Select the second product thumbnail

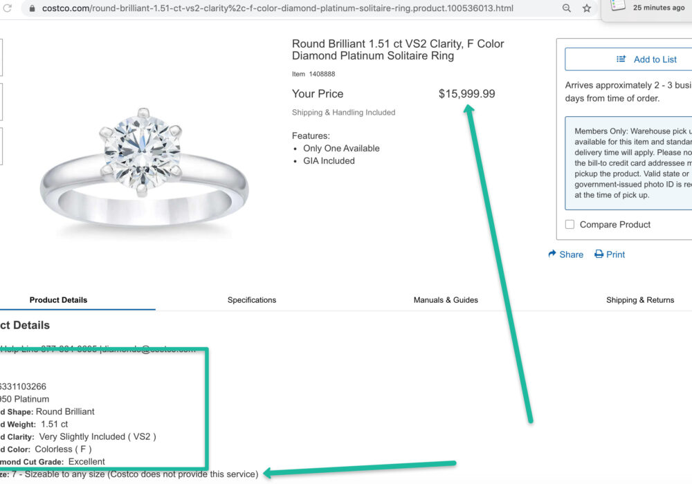(x=1, y=102)
